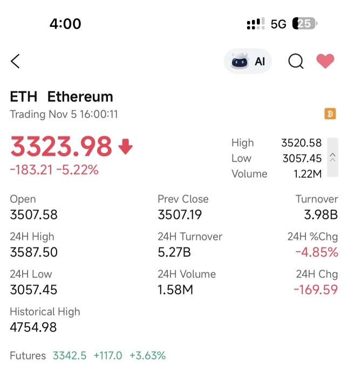
Task: Tap the Prev Close 3507.19 value
Action: point(180,215)
